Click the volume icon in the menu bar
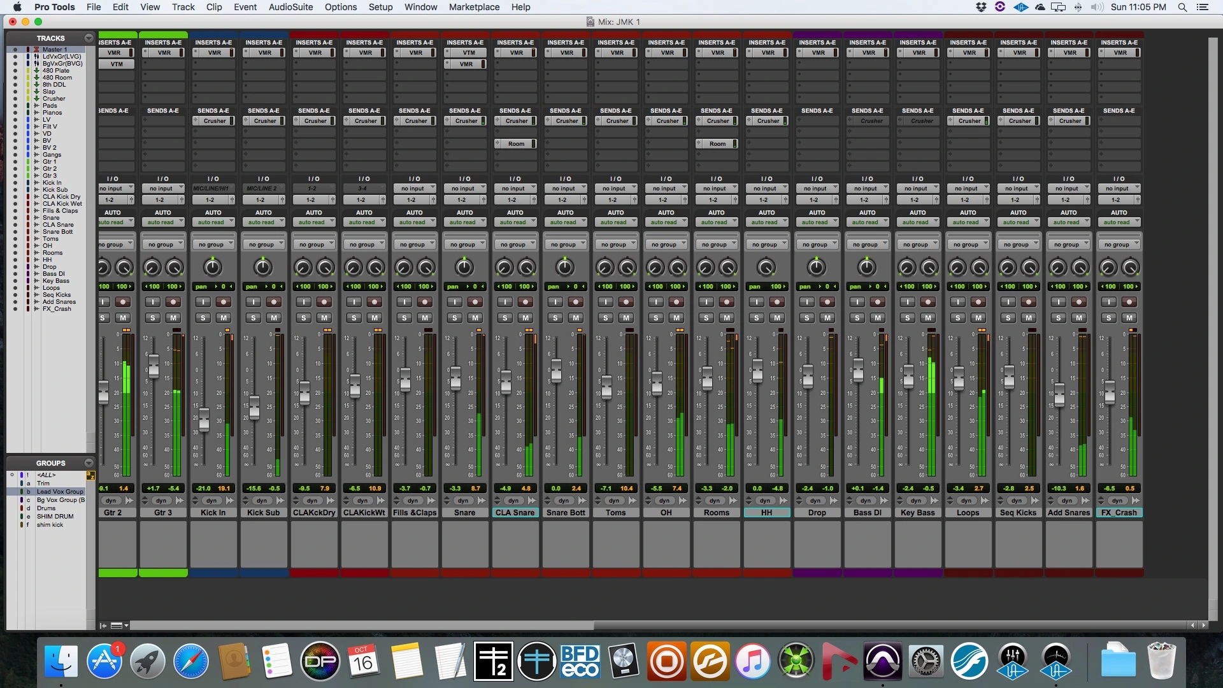Screen dimensions: 1223x688 point(1097,7)
